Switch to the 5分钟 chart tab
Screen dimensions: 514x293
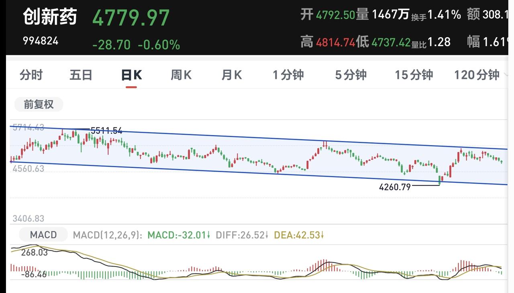351,75
